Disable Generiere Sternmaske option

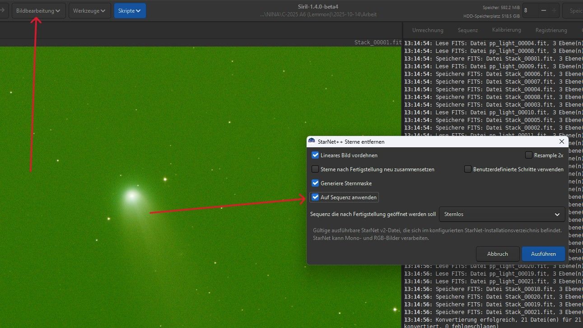coord(315,183)
